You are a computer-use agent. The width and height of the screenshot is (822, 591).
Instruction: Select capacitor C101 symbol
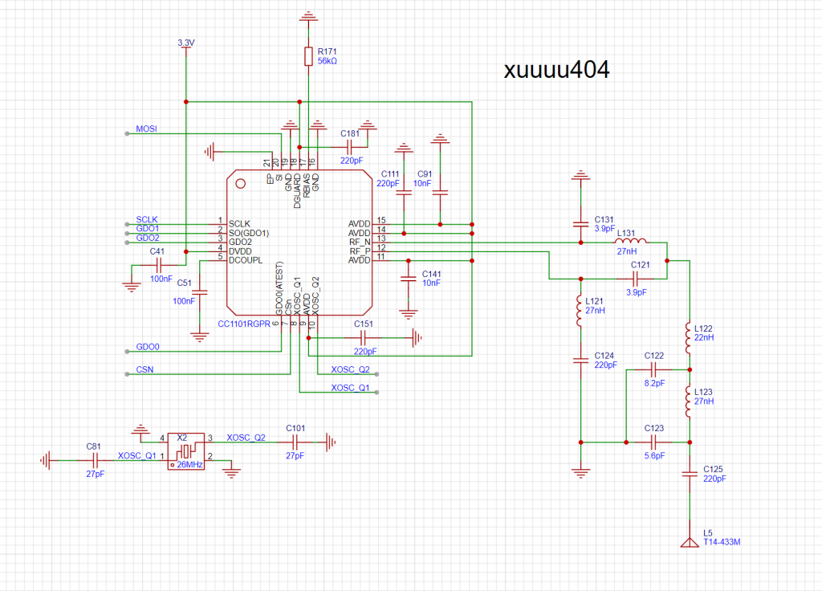click(x=295, y=441)
